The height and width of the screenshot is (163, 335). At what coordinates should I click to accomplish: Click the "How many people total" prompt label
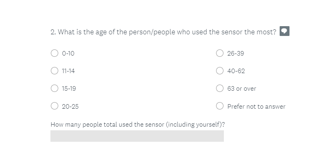pyautogui.click(x=138, y=125)
